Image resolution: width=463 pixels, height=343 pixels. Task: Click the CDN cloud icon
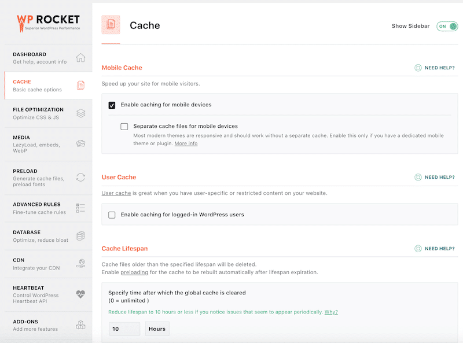click(80, 264)
